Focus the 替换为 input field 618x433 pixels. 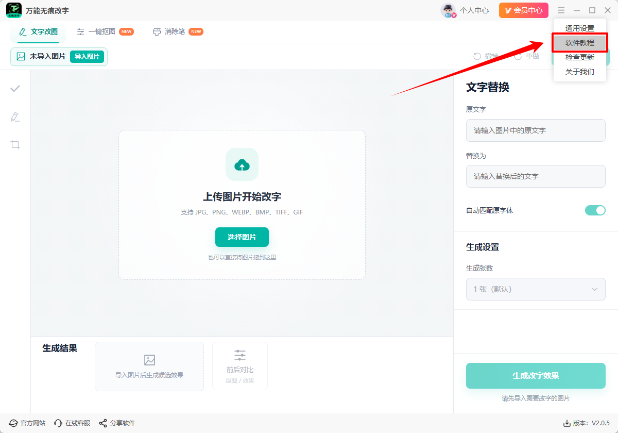coord(536,176)
